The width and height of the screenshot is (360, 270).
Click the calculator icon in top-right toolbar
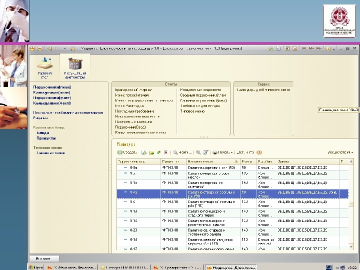pos(287,48)
